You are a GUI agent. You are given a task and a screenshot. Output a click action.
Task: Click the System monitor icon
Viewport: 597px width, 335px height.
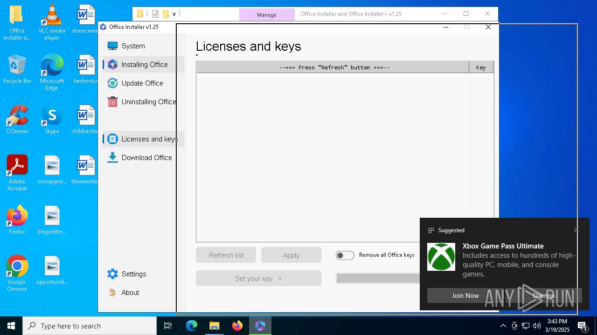pos(112,46)
